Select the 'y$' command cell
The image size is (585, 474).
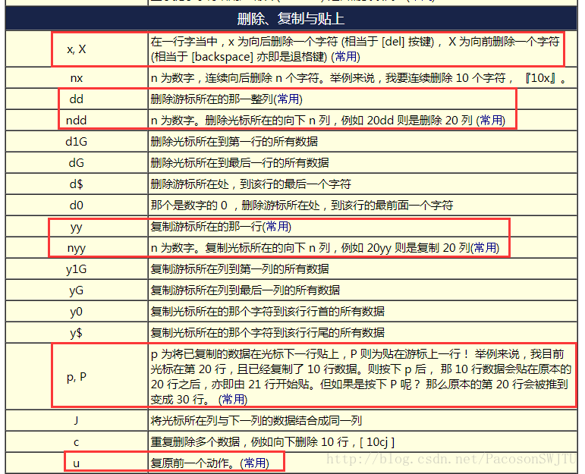pos(77,333)
